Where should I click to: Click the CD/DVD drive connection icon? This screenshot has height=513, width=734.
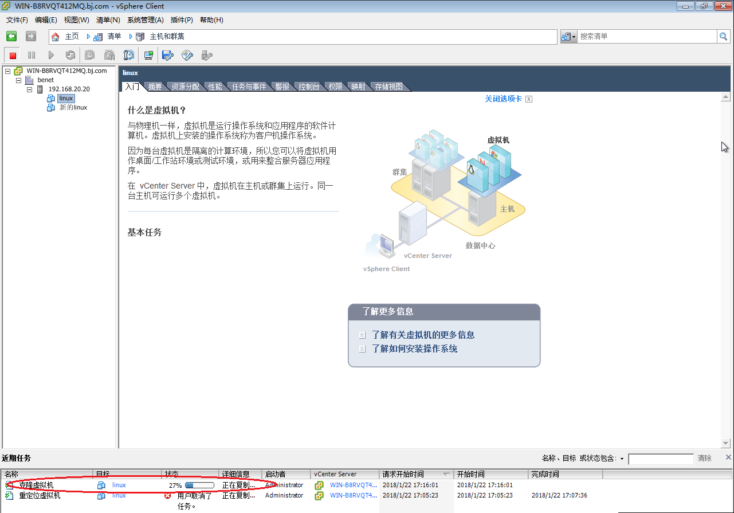coord(187,55)
